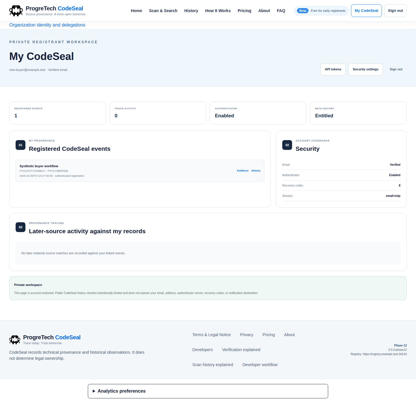Open History in the top navigation bar
This screenshot has height=403, width=416.
coord(191,11)
